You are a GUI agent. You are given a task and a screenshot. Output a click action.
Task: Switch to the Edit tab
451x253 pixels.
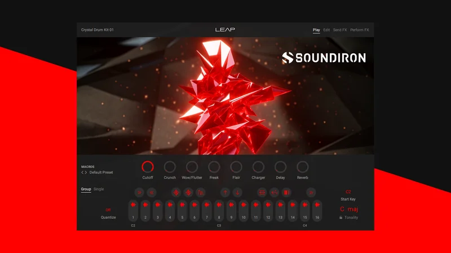click(x=326, y=30)
